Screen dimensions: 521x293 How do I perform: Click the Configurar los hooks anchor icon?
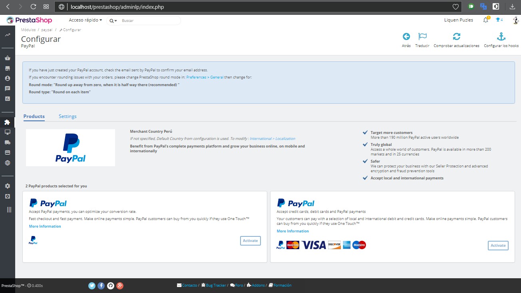[501, 37]
